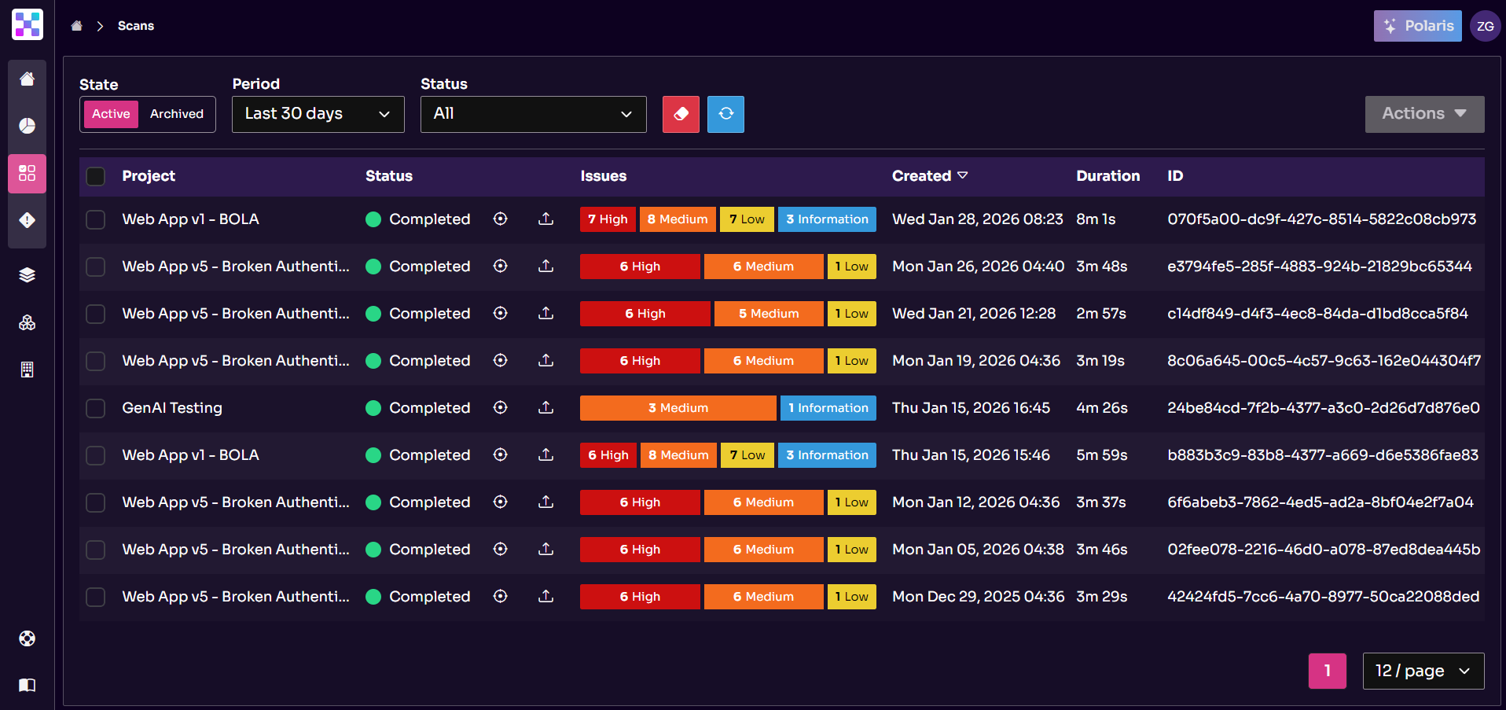Click the layers icon in the sidebar
The height and width of the screenshot is (710, 1506).
click(27, 275)
